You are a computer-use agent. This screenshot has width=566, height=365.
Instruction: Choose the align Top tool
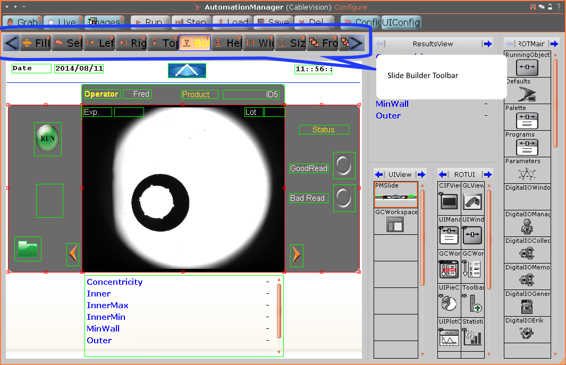163,43
